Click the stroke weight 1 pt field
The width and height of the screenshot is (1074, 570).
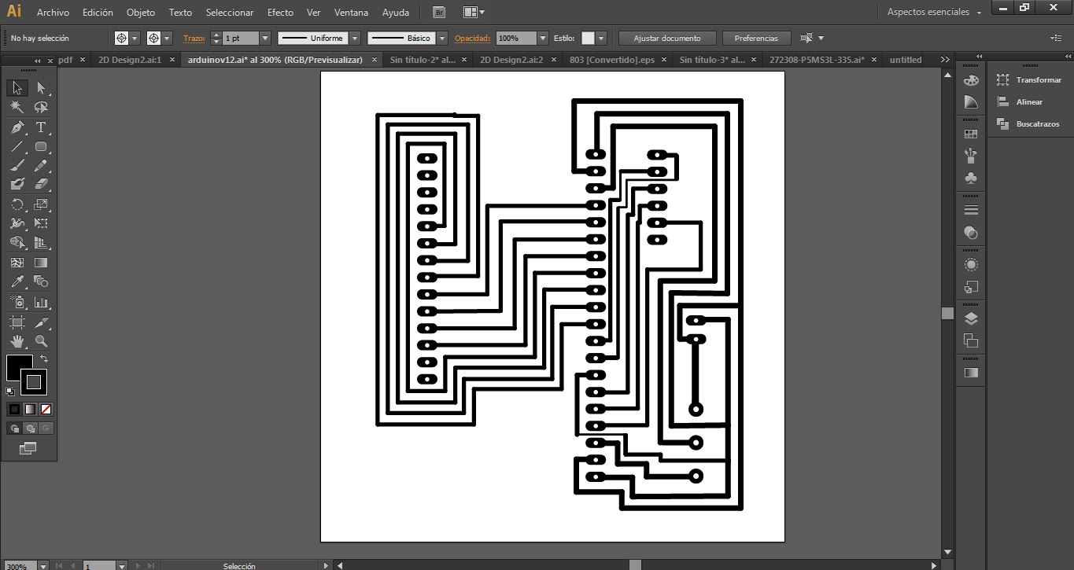tap(240, 38)
